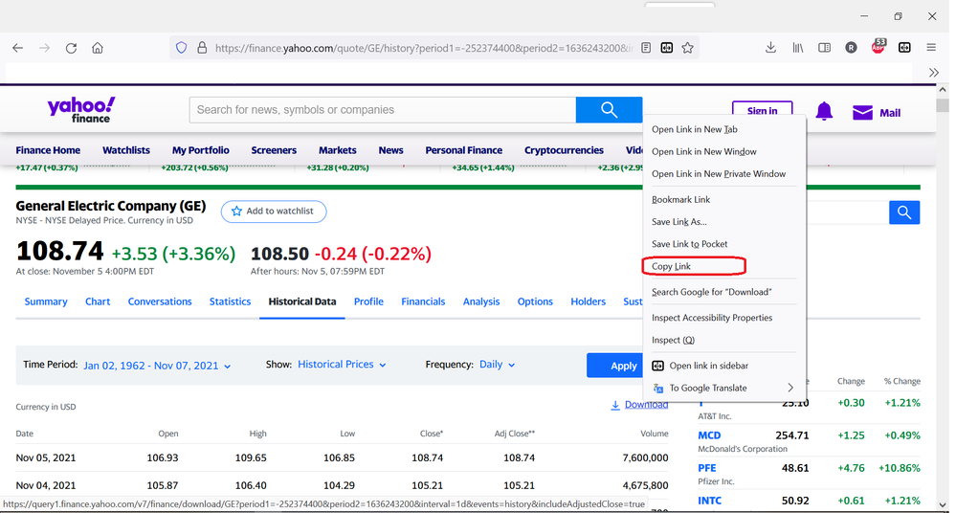Switch to the Financials tab

(x=423, y=301)
